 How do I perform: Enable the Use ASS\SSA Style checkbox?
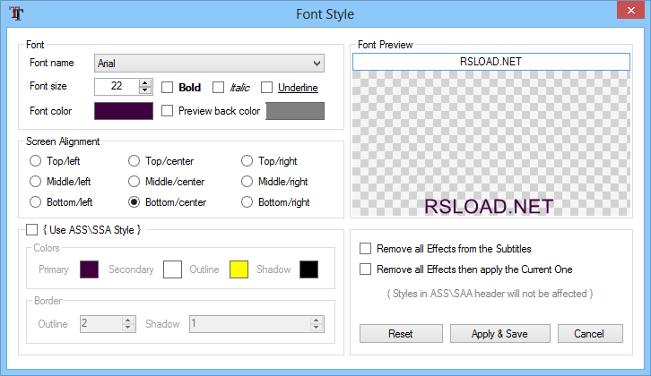[x=32, y=230]
